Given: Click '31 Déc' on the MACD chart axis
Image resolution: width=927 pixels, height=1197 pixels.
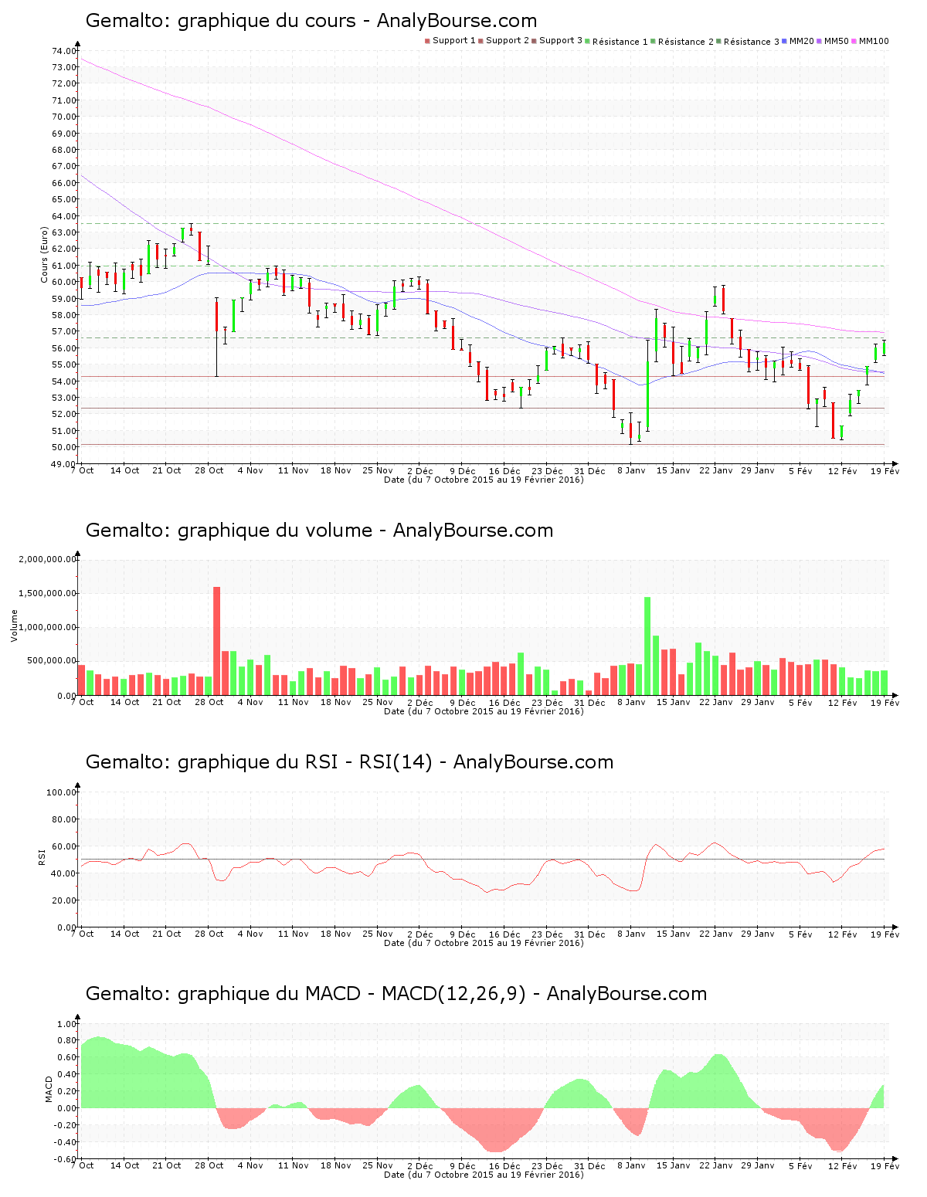Looking at the screenshot, I should tap(589, 1165).
